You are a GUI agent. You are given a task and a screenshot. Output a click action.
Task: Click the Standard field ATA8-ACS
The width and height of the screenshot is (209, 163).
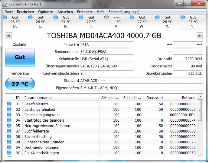click(x=142, y=81)
